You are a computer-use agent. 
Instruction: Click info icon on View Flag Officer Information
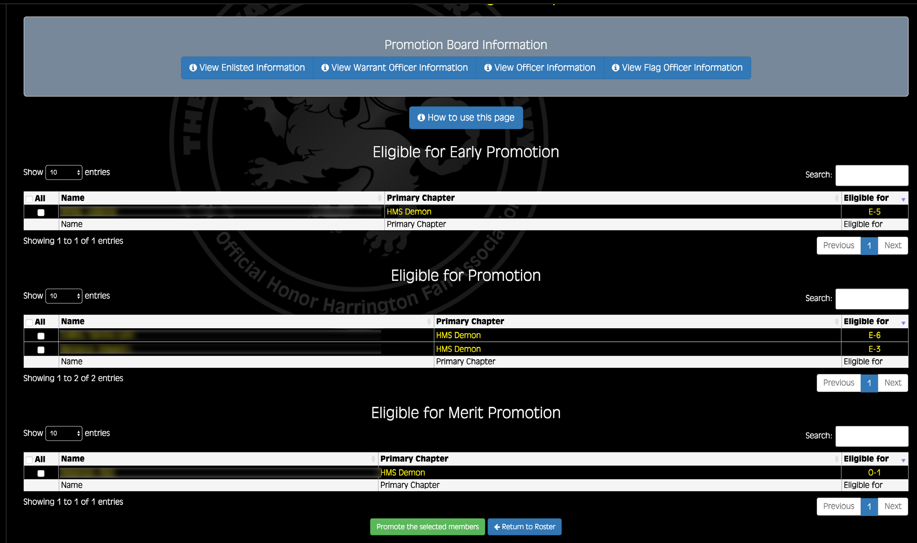click(616, 68)
